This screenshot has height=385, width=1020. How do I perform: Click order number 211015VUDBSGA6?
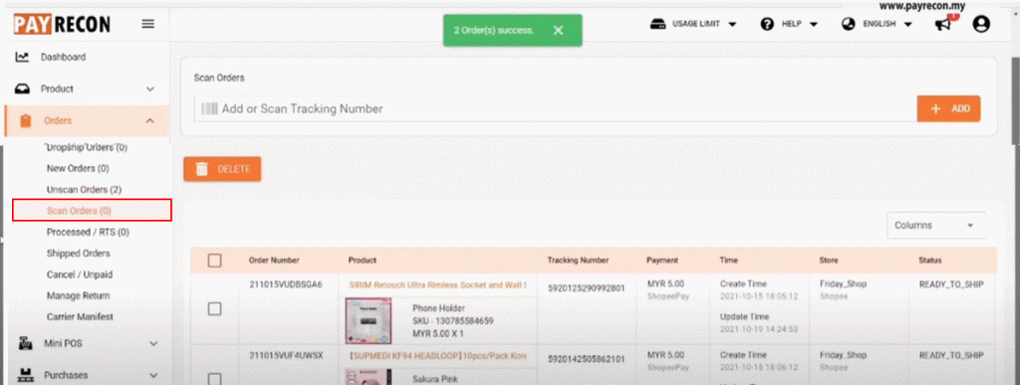tap(286, 285)
